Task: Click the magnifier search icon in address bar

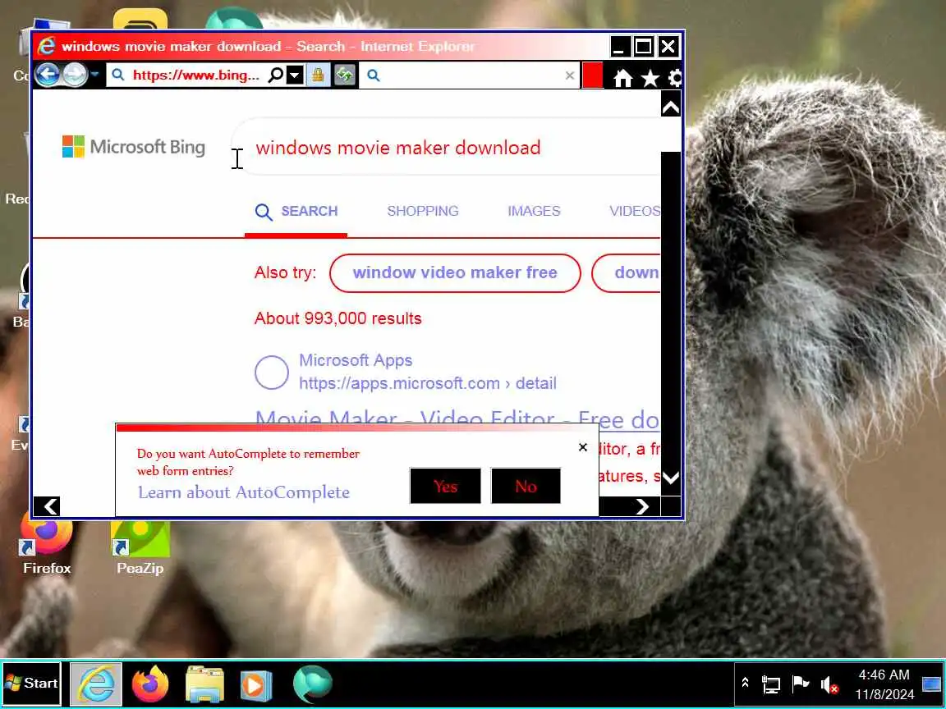Action: 276,75
